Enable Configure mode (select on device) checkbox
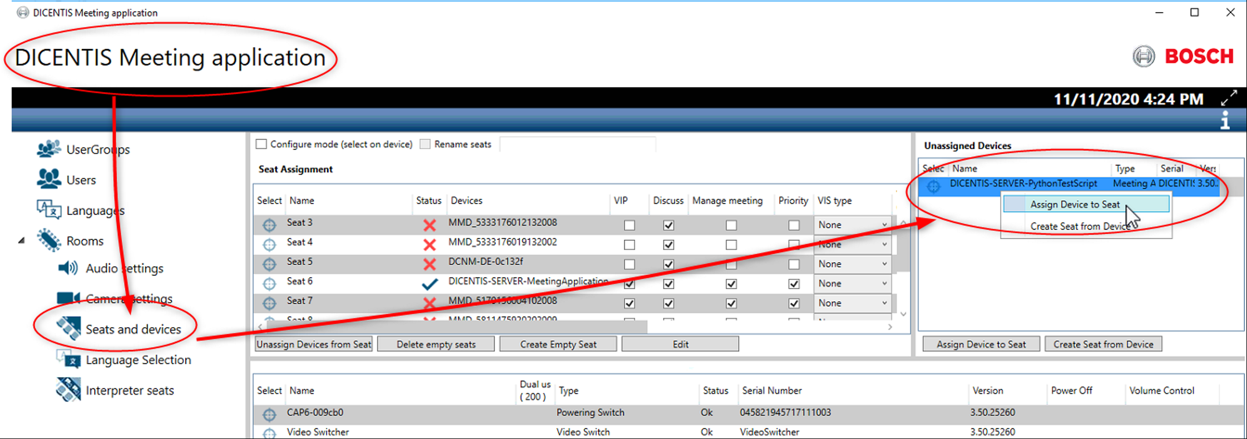The width and height of the screenshot is (1247, 439). (x=261, y=144)
